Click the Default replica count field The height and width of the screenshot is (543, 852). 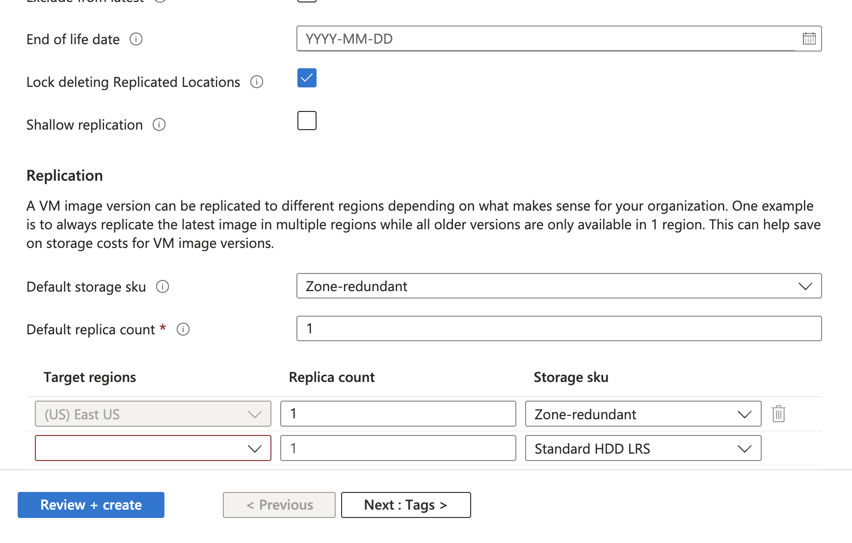coord(559,328)
